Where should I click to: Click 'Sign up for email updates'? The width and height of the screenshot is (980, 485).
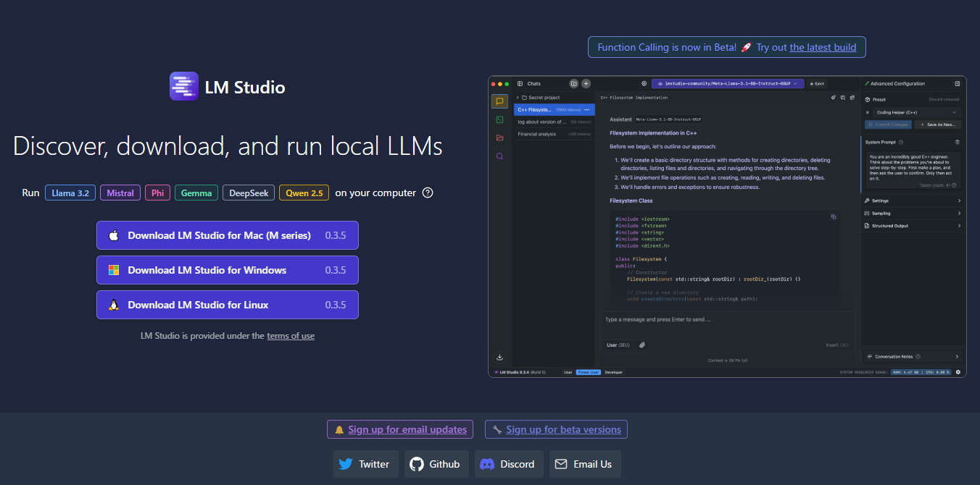pyautogui.click(x=400, y=429)
